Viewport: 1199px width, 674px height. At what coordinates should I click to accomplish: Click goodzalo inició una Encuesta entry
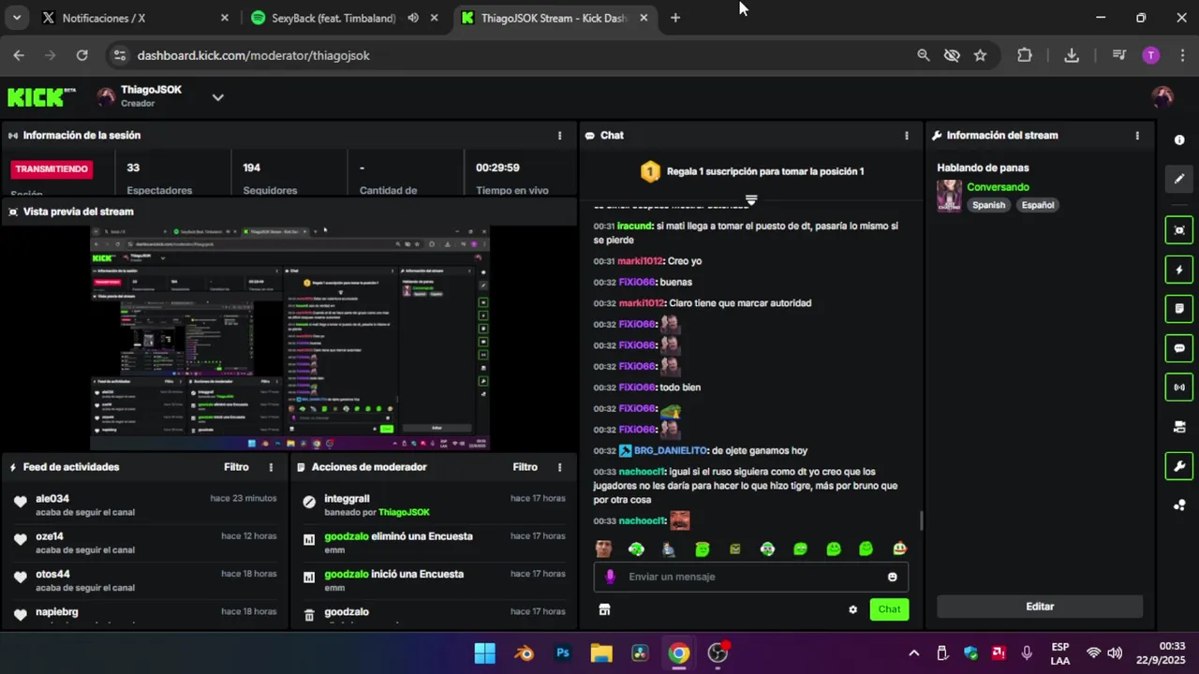[x=435, y=579]
